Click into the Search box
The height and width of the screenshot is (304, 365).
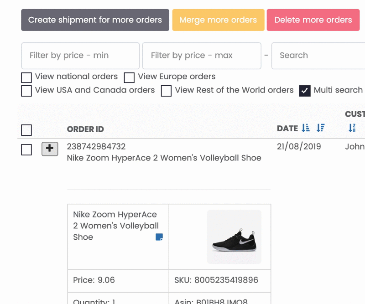click(318, 56)
